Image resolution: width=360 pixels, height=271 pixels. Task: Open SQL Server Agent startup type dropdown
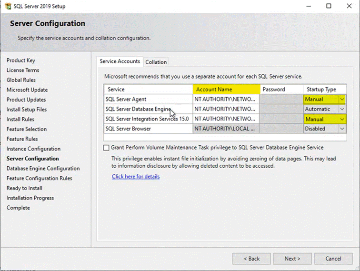tap(342, 99)
